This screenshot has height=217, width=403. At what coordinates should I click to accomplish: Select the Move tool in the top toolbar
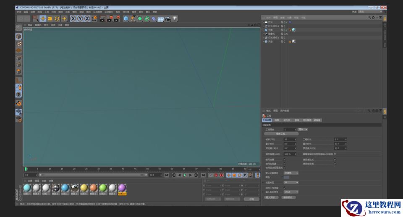[x=43, y=19]
